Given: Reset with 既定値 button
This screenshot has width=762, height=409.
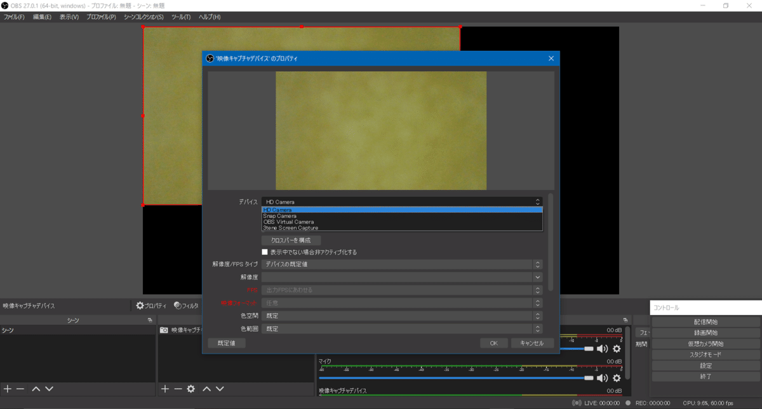Looking at the screenshot, I should pyautogui.click(x=227, y=343).
